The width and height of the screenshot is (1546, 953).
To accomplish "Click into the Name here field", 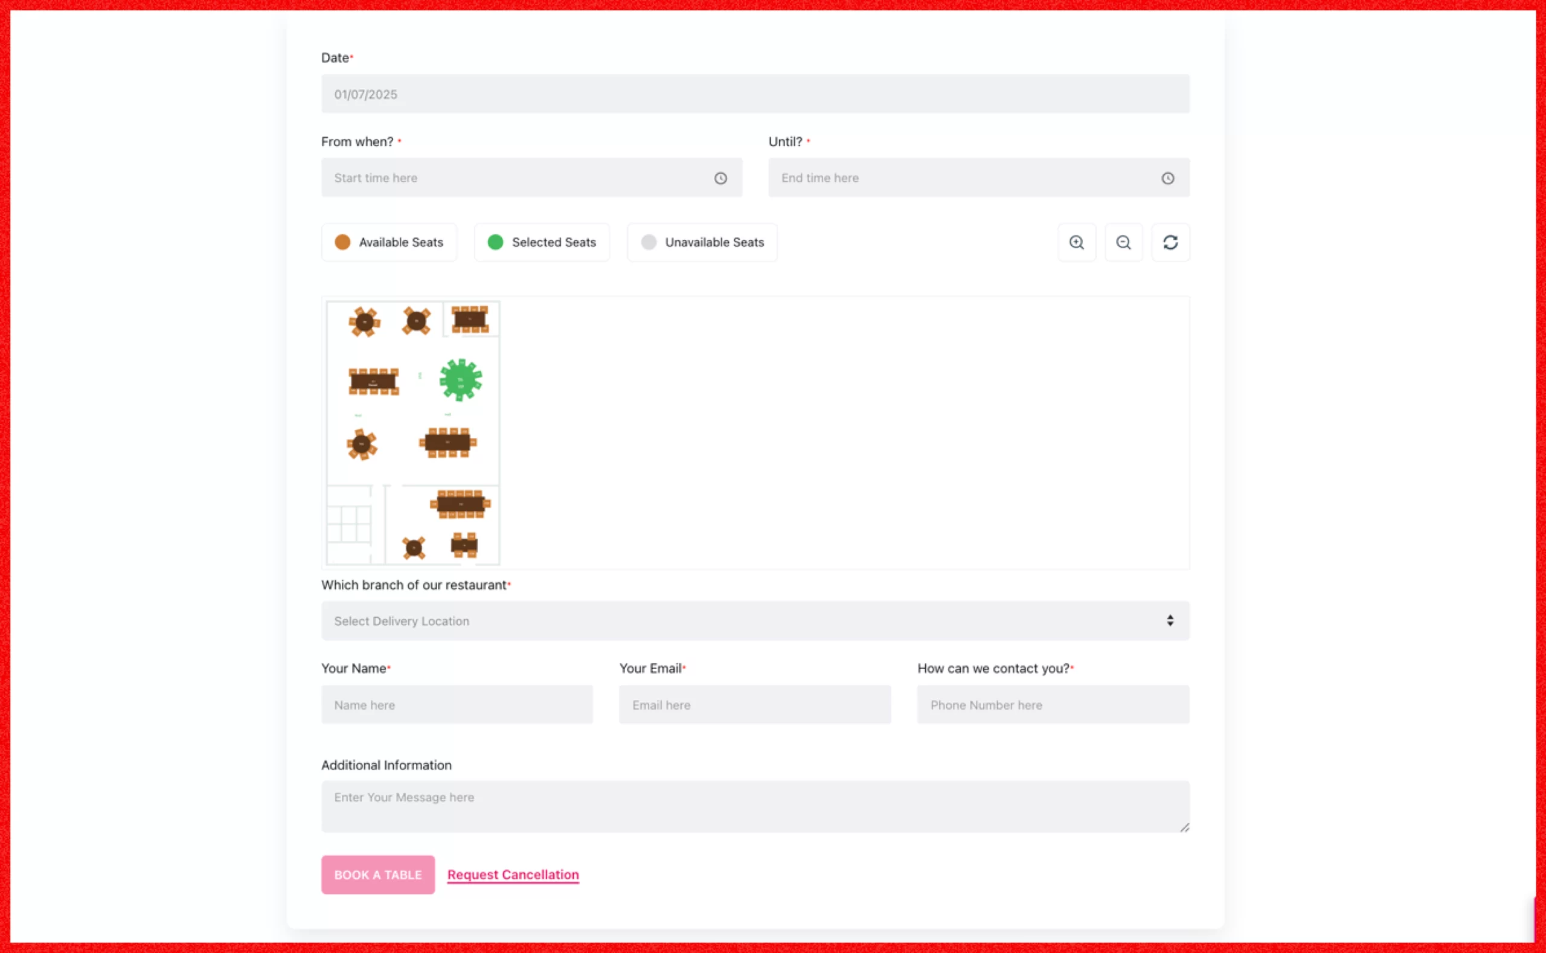I will tap(457, 705).
